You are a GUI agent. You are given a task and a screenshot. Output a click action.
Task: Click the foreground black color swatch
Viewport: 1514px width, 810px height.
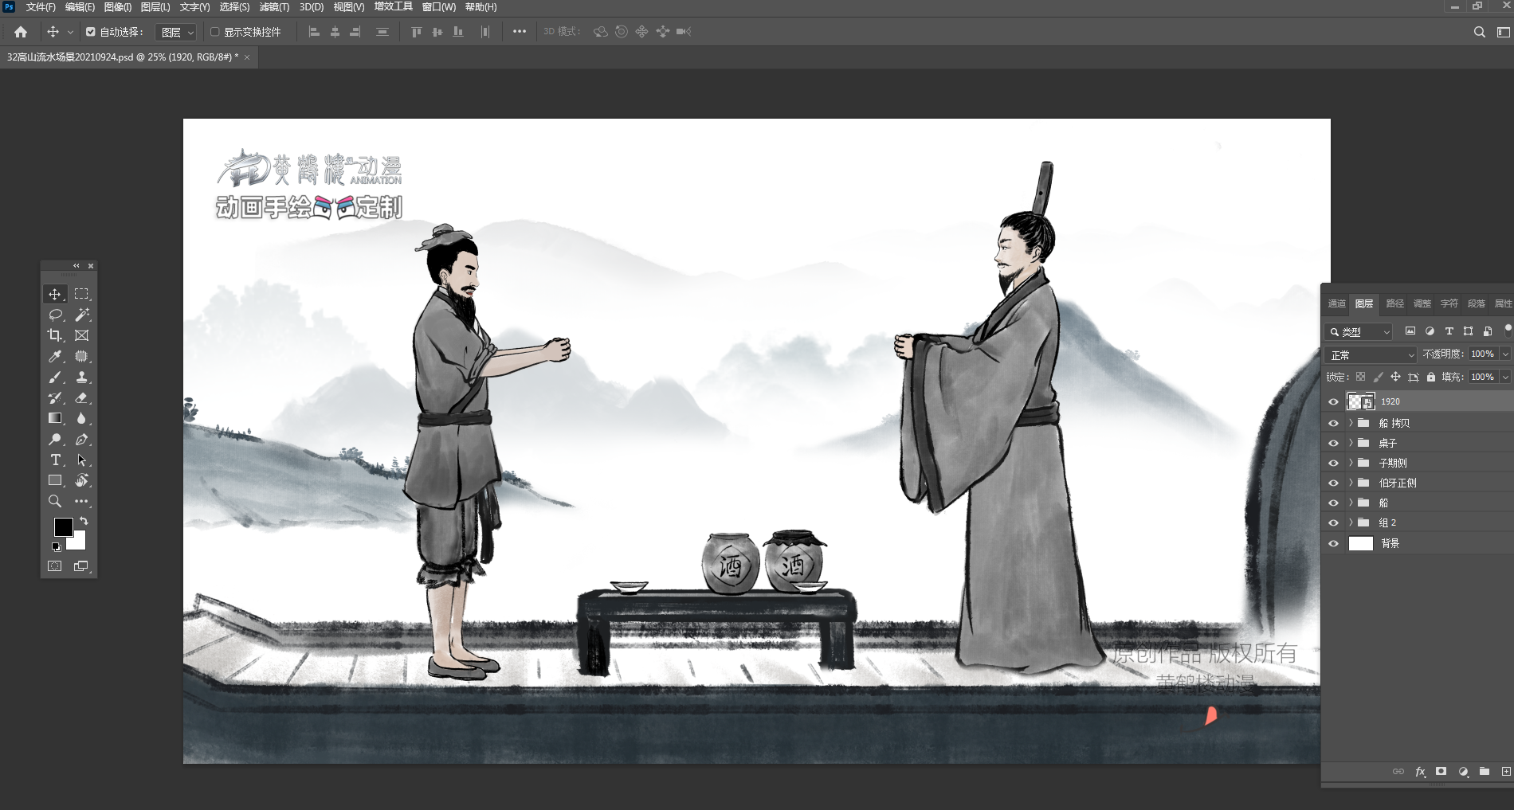coord(63,526)
